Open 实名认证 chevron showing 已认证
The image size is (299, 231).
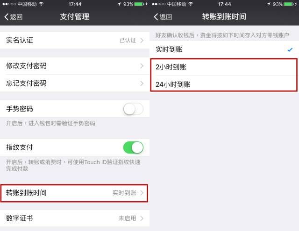(142, 41)
